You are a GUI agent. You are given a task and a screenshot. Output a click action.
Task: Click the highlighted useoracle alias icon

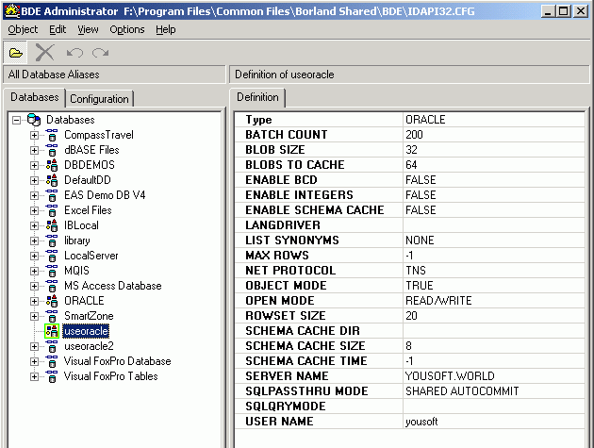tap(52, 331)
